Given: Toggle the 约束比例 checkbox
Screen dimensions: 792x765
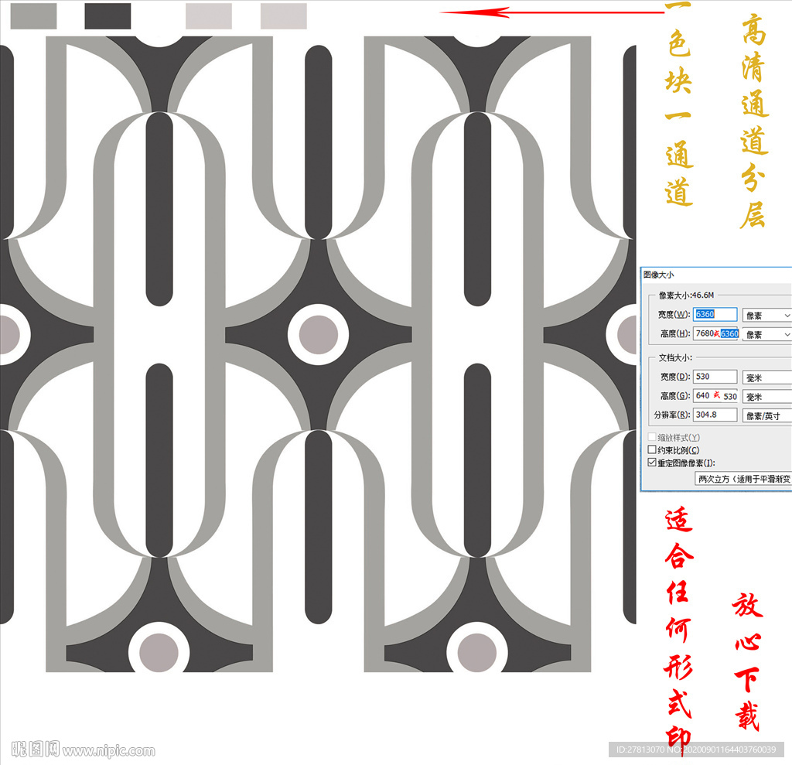Looking at the screenshot, I should 652,449.
